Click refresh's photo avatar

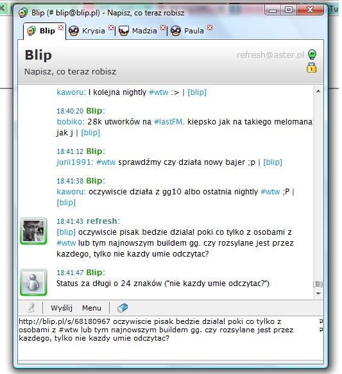coord(33,231)
